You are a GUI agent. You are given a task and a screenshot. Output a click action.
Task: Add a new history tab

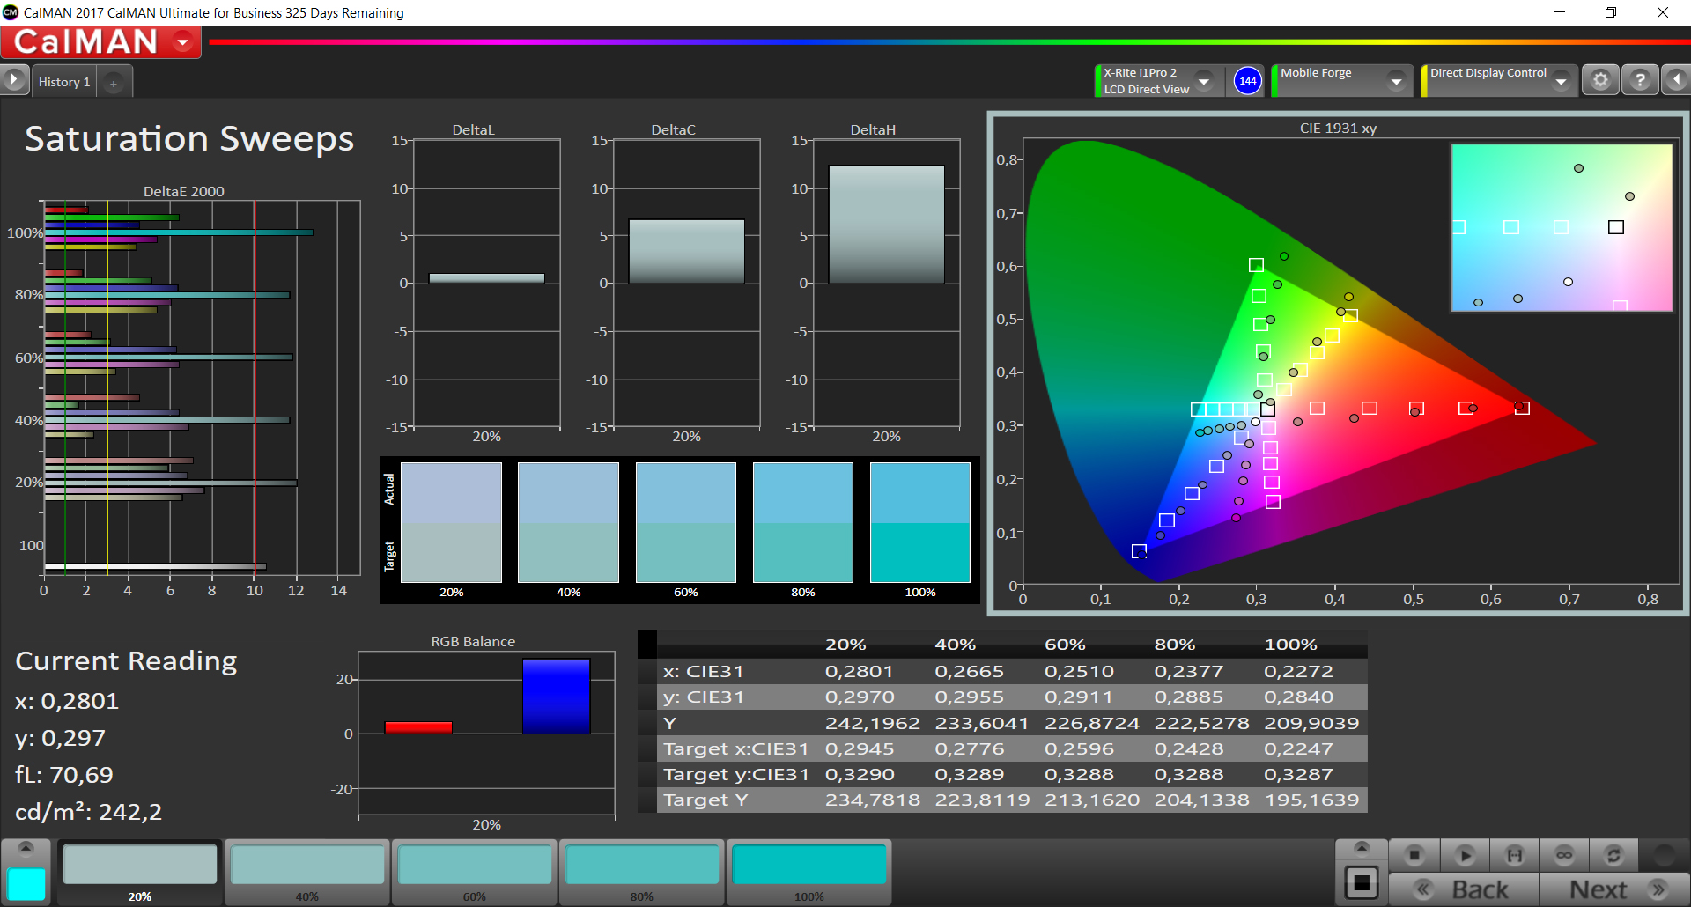pos(113,83)
